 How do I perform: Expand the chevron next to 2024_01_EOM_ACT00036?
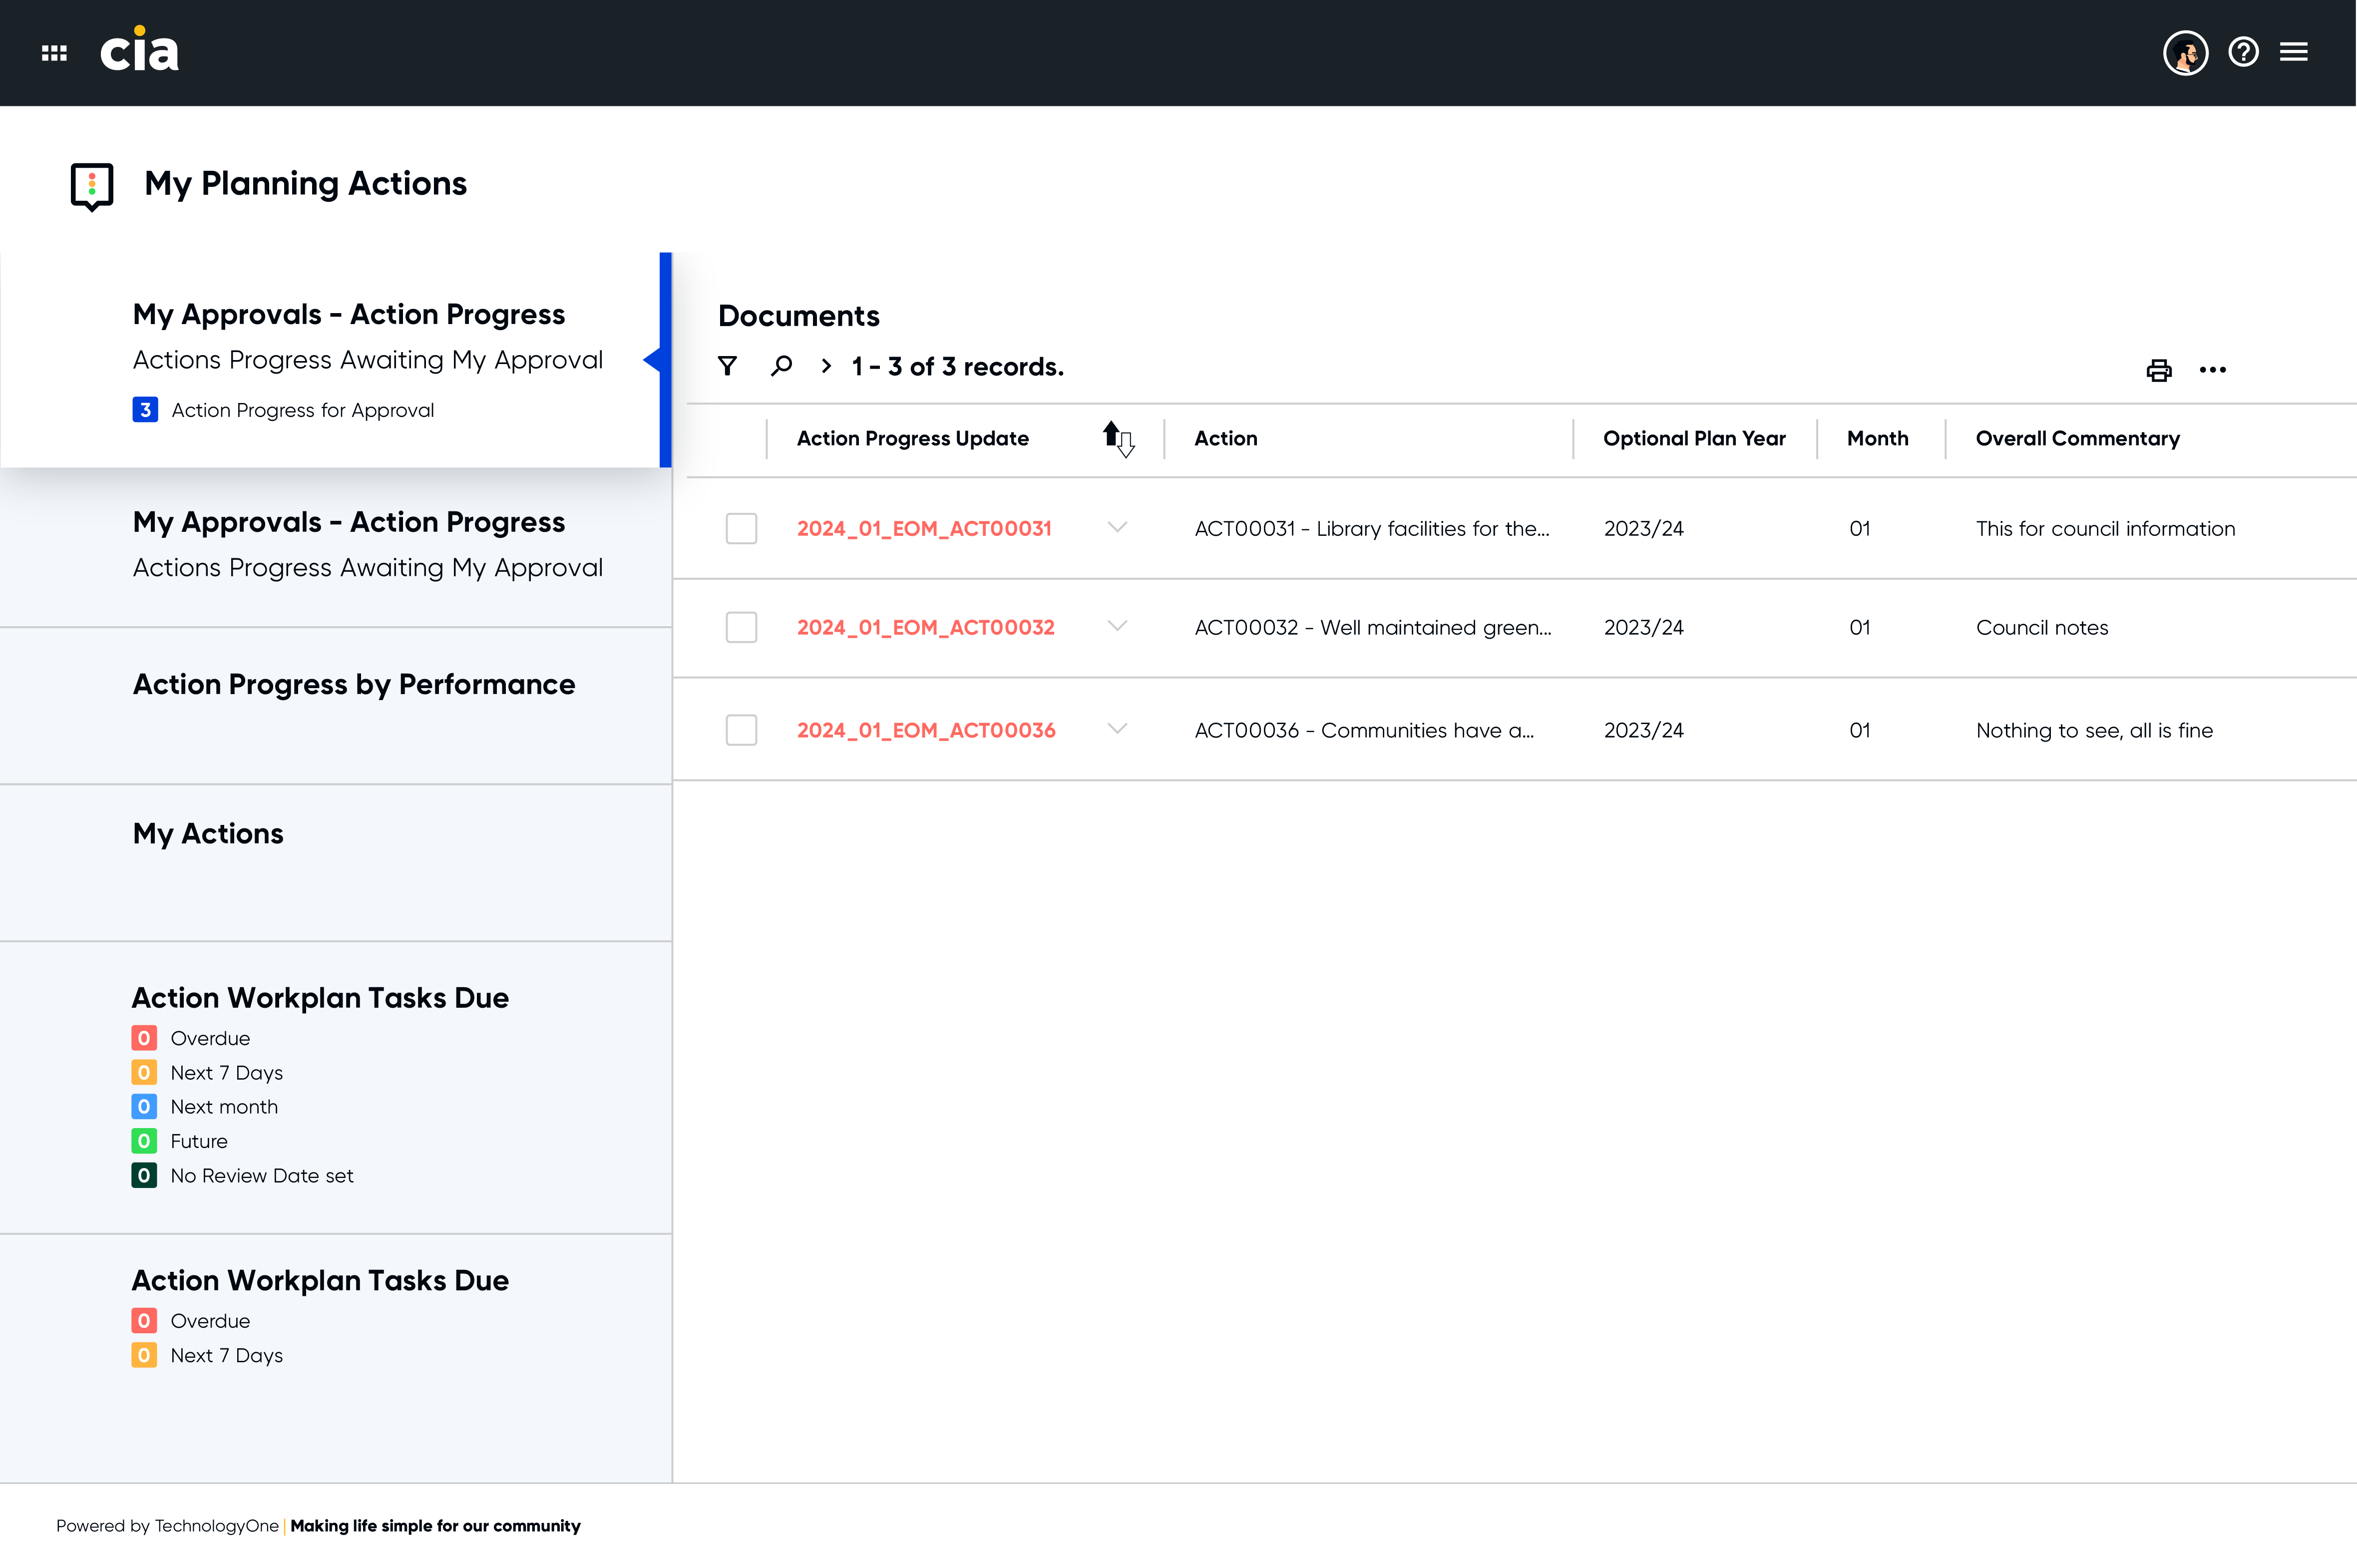pyautogui.click(x=1117, y=729)
